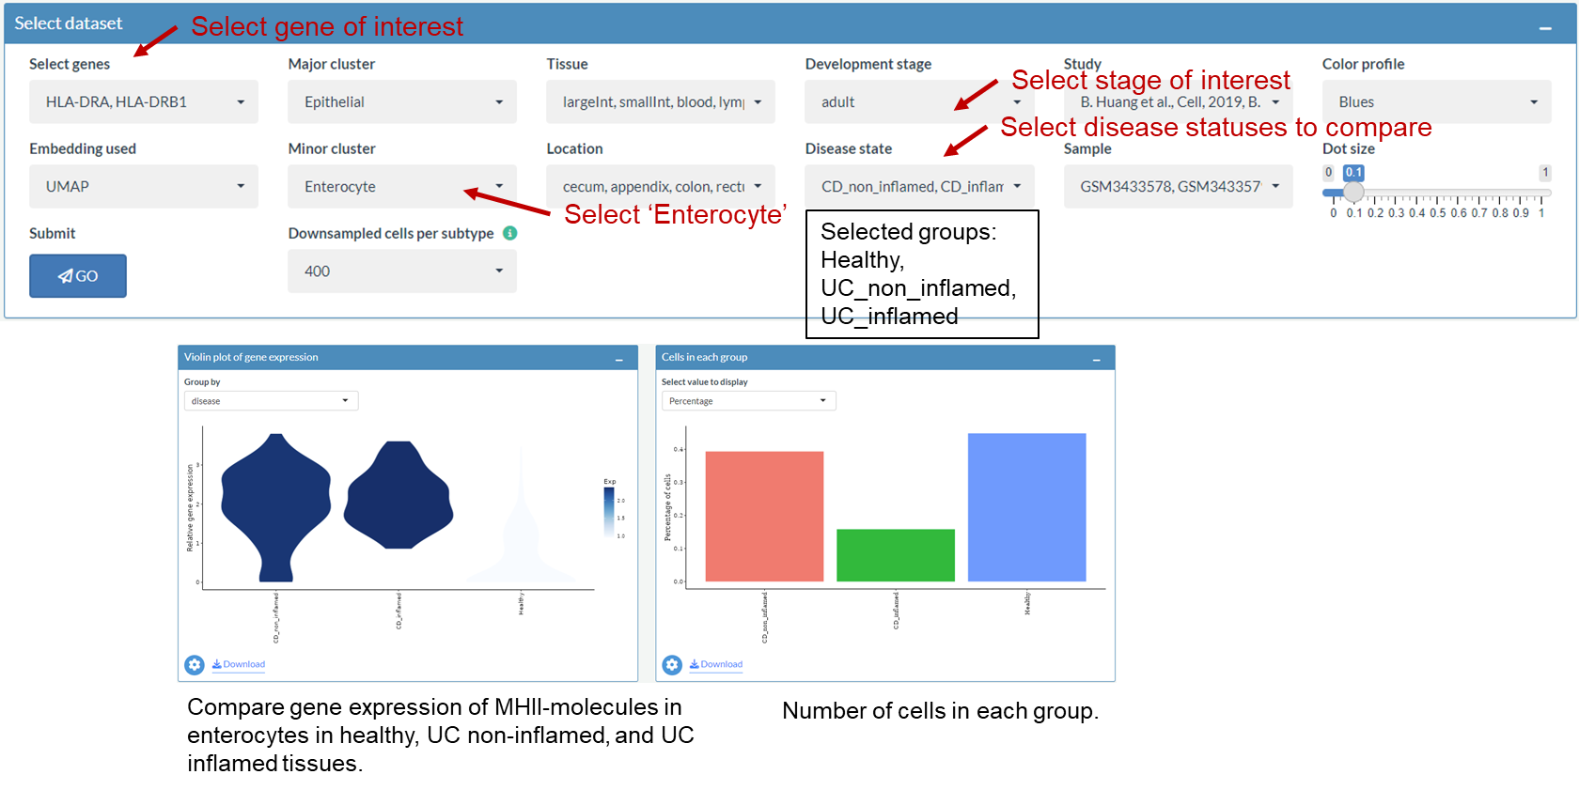1579x790 pixels.
Task: Open the Disease state dropdown
Action: [x=919, y=186]
